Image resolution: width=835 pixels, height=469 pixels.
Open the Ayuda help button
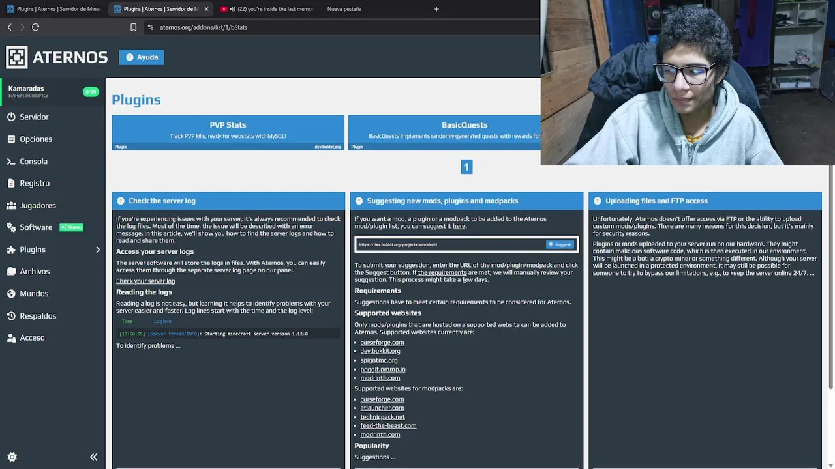tap(142, 57)
